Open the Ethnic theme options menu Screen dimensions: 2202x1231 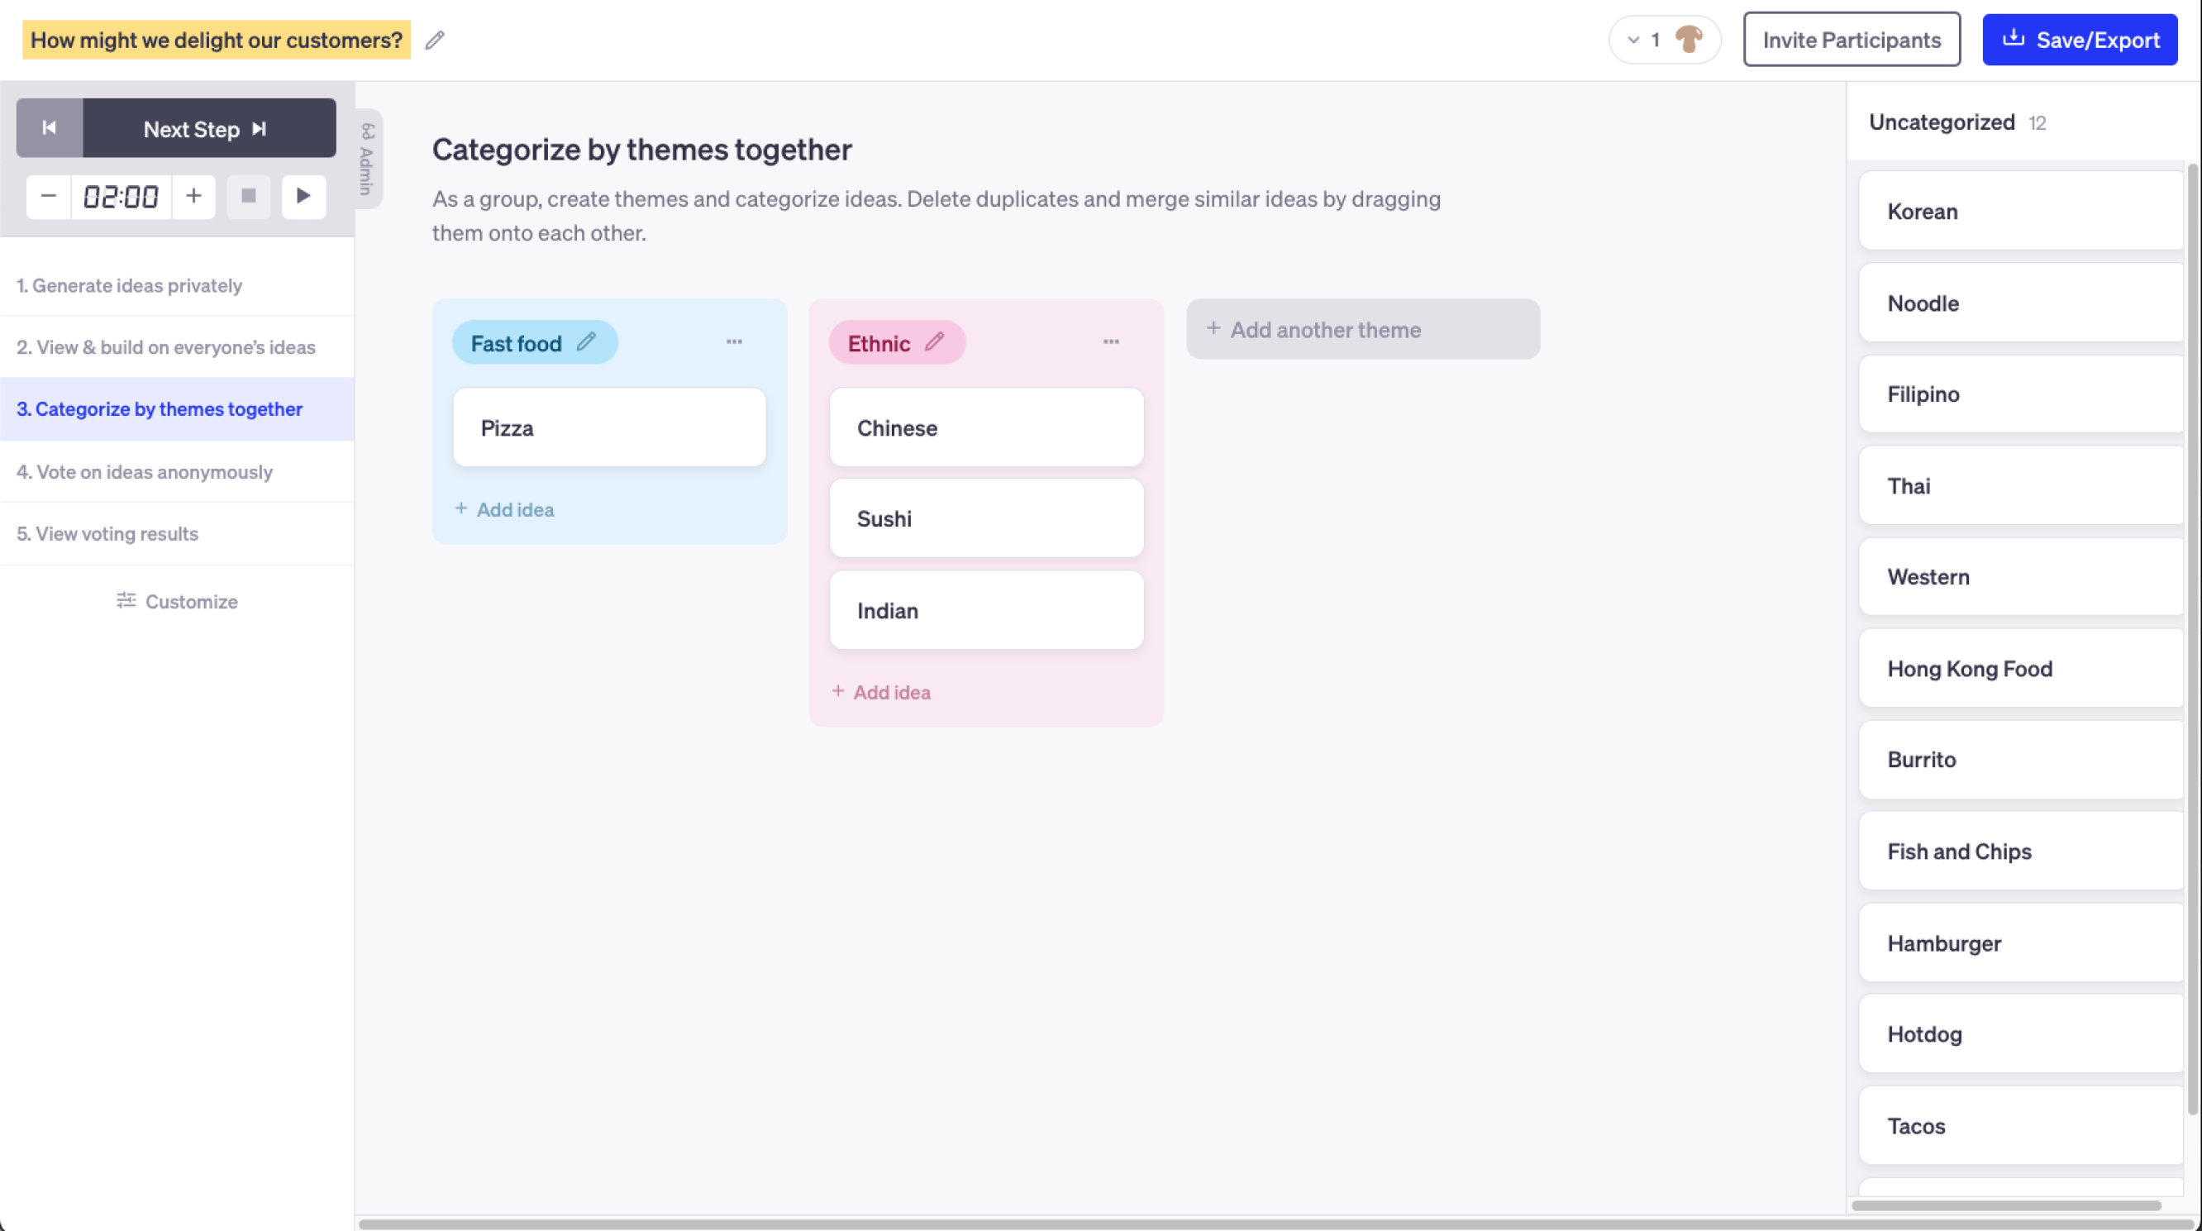(x=1110, y=341)
